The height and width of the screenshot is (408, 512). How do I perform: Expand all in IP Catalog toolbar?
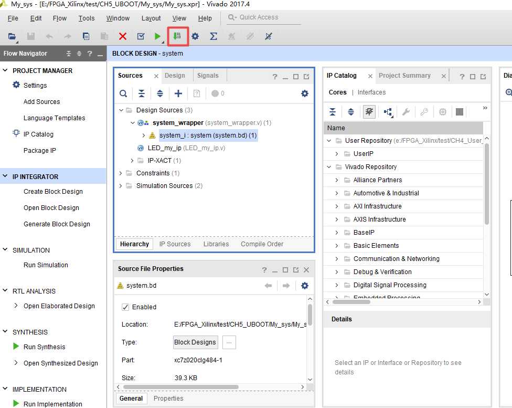tap(351, 112)
